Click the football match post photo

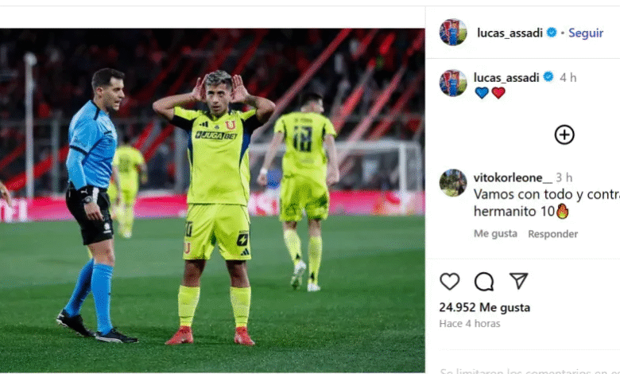point(212,201)
